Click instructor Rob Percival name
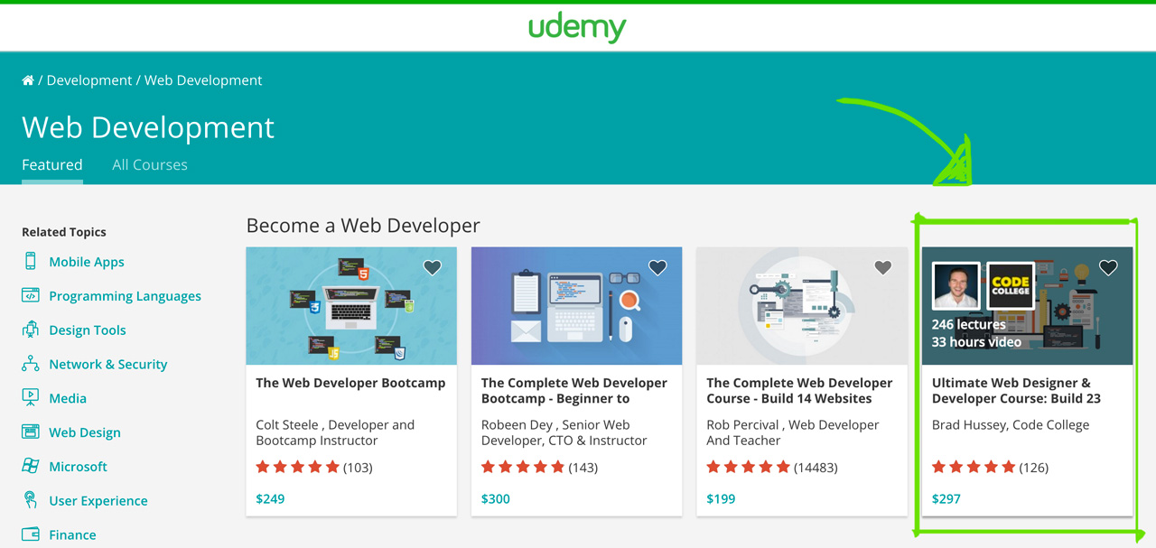 tap(742, 424)
